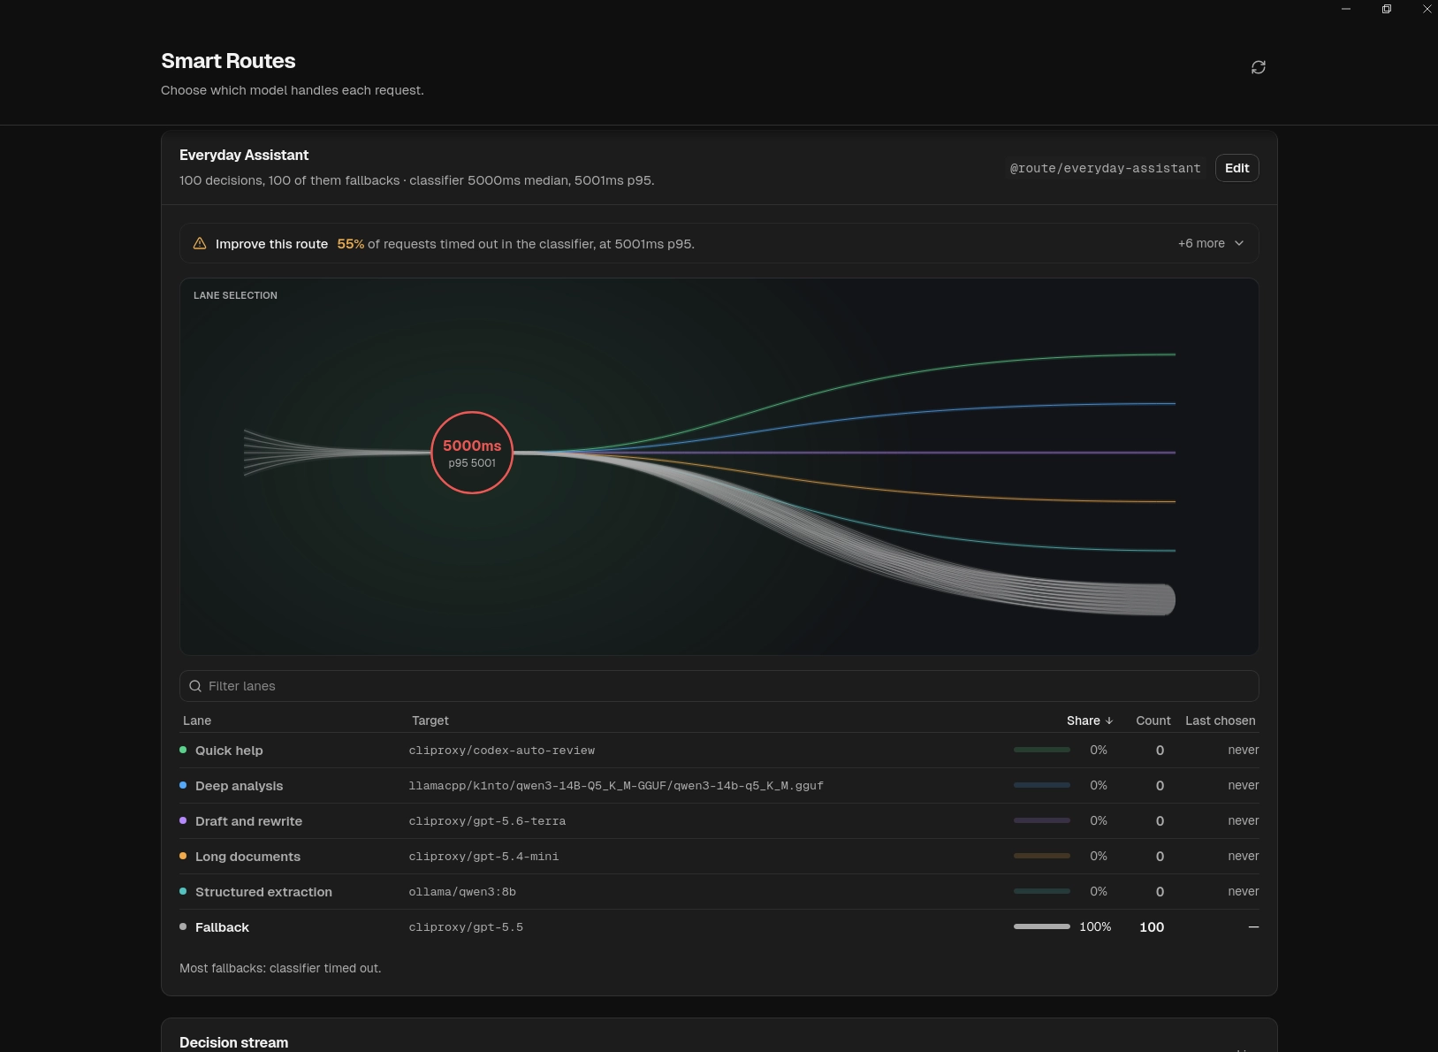Click the LANE SELECTION chart label

pyautogui.click(x=235, y=295)
